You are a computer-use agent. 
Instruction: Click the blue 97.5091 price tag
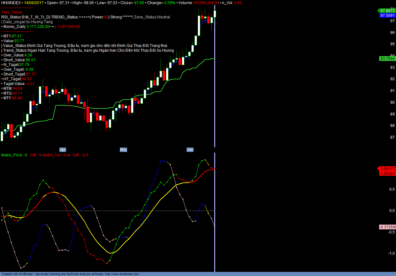tap(387, 15)
